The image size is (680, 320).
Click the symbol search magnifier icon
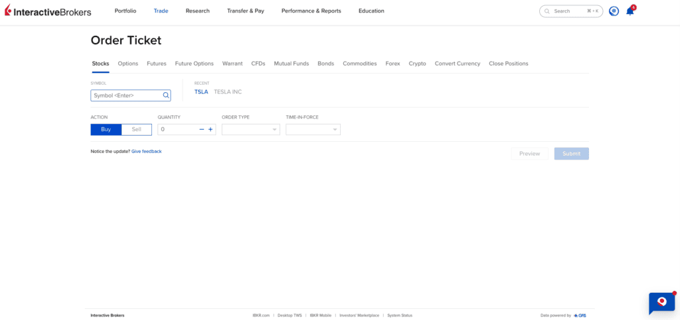click(x=165, y=95)
